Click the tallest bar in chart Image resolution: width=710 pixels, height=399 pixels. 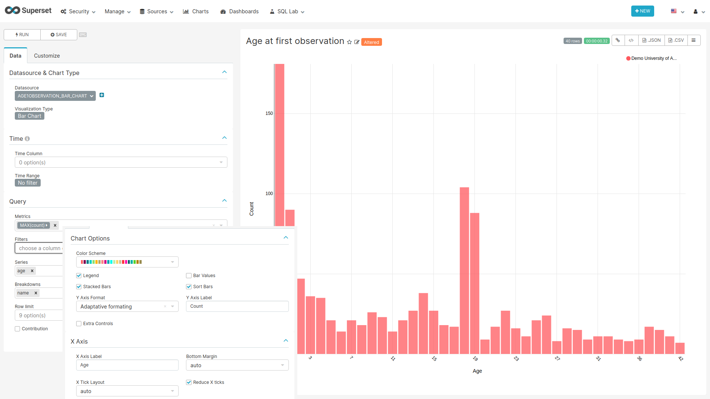(x=280, y=144)
